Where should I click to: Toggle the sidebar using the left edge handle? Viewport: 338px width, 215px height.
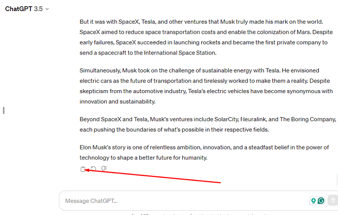[4, 110]
